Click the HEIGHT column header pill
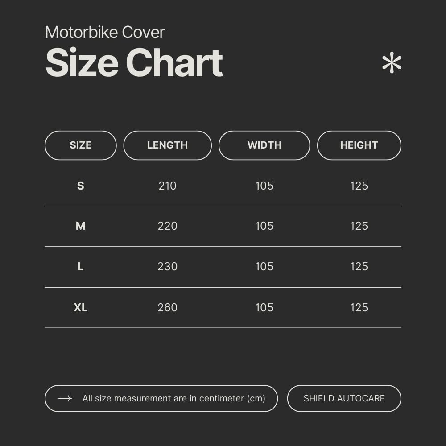Screen dimensions: 446x446 click(359, 145)
